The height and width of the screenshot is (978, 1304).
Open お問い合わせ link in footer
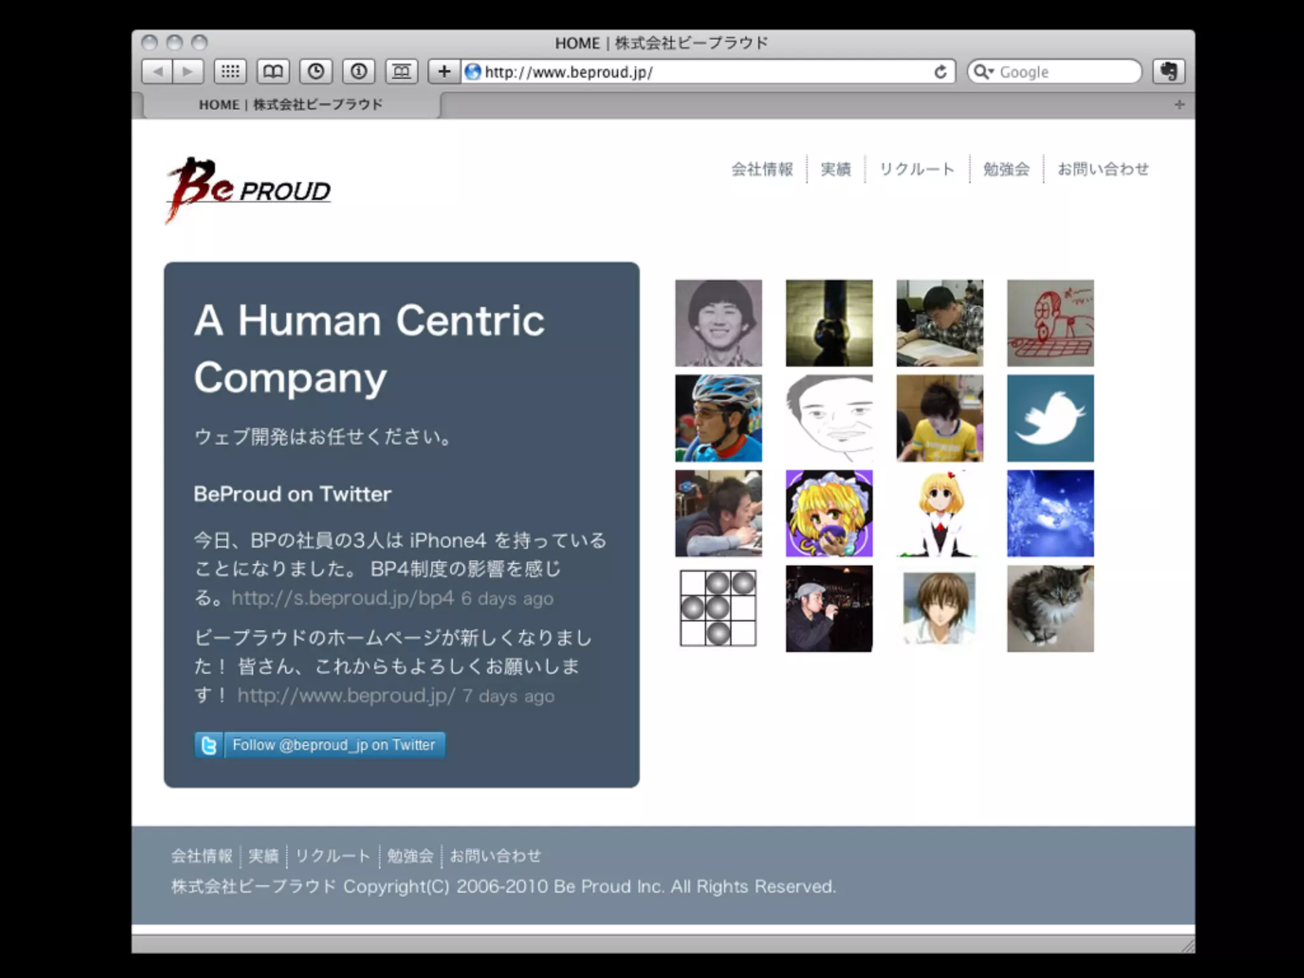point(495,856)
